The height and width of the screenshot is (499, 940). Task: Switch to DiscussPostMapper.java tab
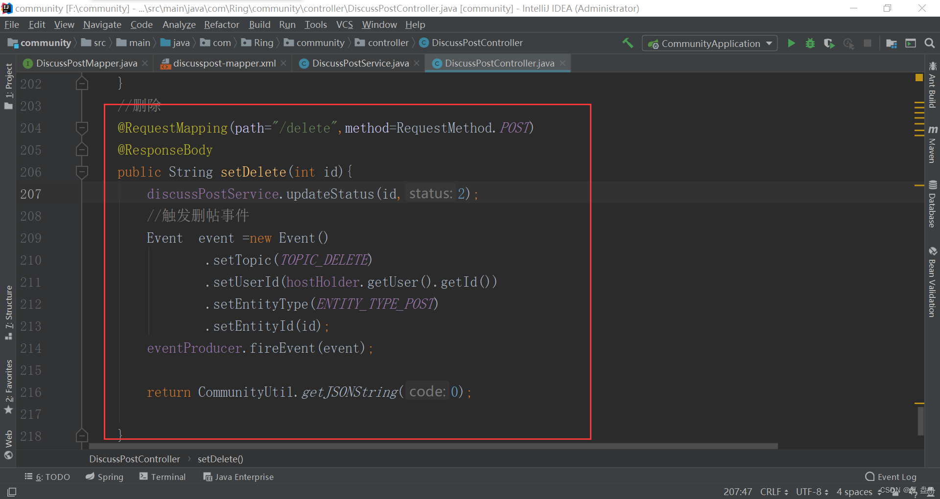click(x=86, y=63)
